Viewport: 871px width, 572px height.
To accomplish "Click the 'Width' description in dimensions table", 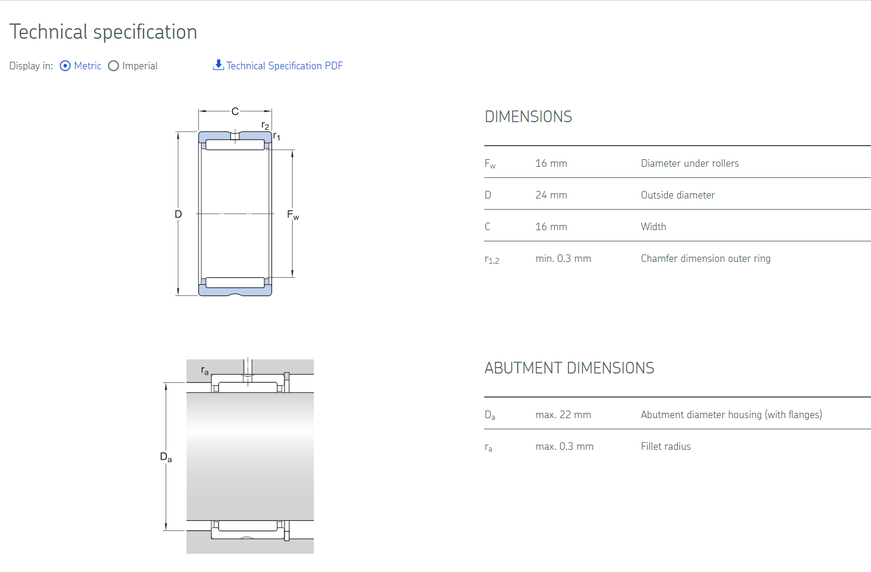I will click(x=654, y=227).
